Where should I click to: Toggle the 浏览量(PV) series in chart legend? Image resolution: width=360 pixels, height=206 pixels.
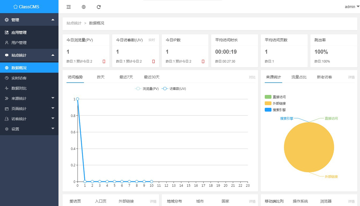147,89
